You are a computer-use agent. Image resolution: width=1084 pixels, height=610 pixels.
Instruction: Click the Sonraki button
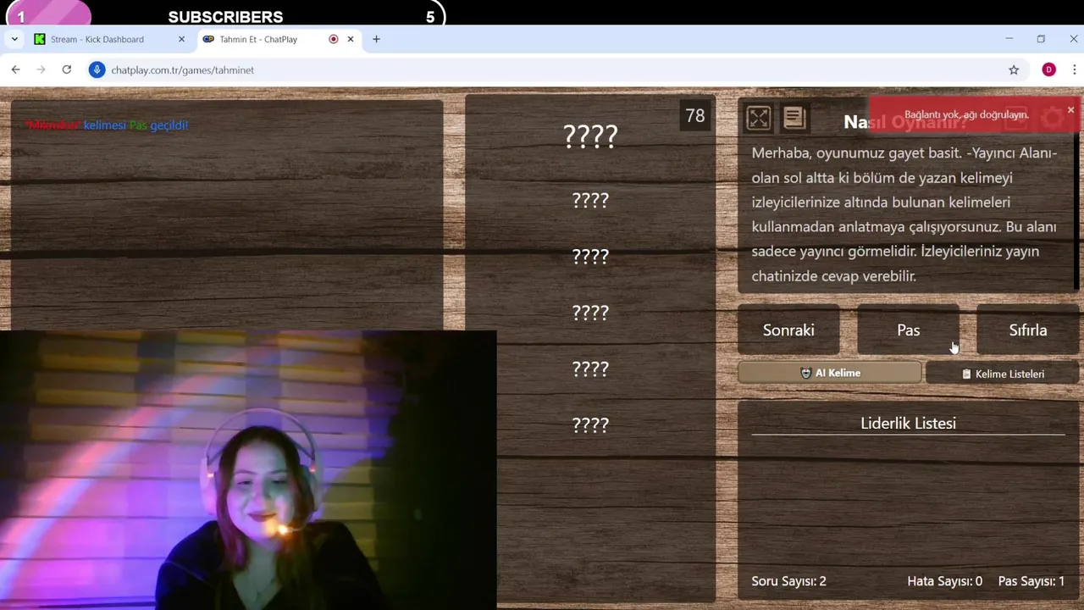coord(788,330)
